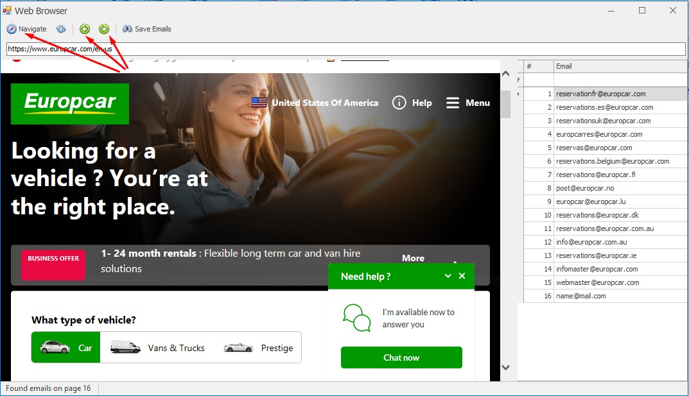689x396 pixels.
Task: Select the Car vehicle type tab
Action: click(x=66, y=348)
